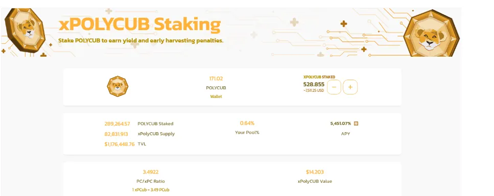Click the POLYCUB lion token icon in the wallet card
This screenshot has height=196, width=494.
tap(118, 86)
